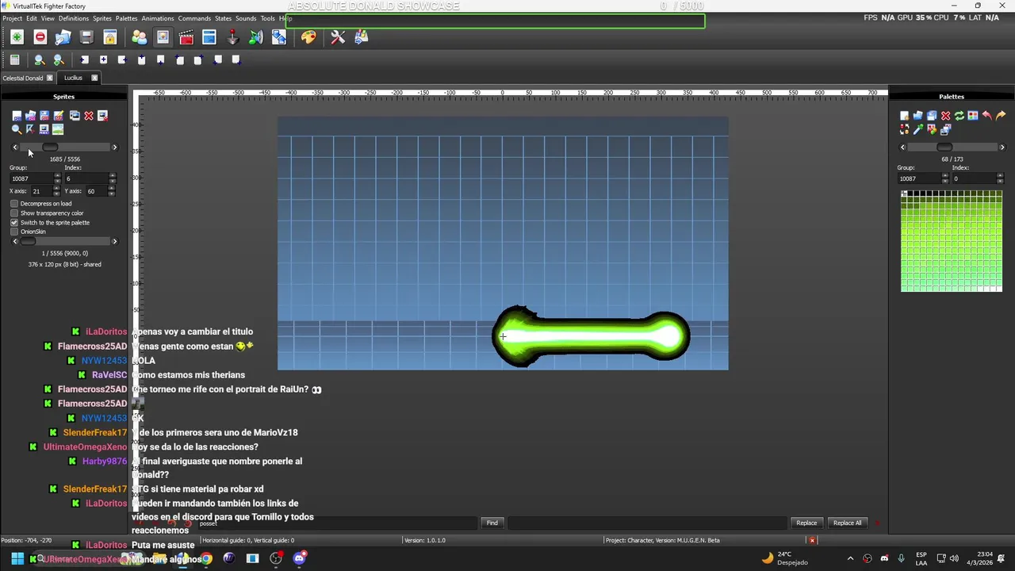The height and width of the screenshot is (571, 1015).
Task: Enable Decompress on load checkbox
Action: pyautogui.click(x=14, y=204)
